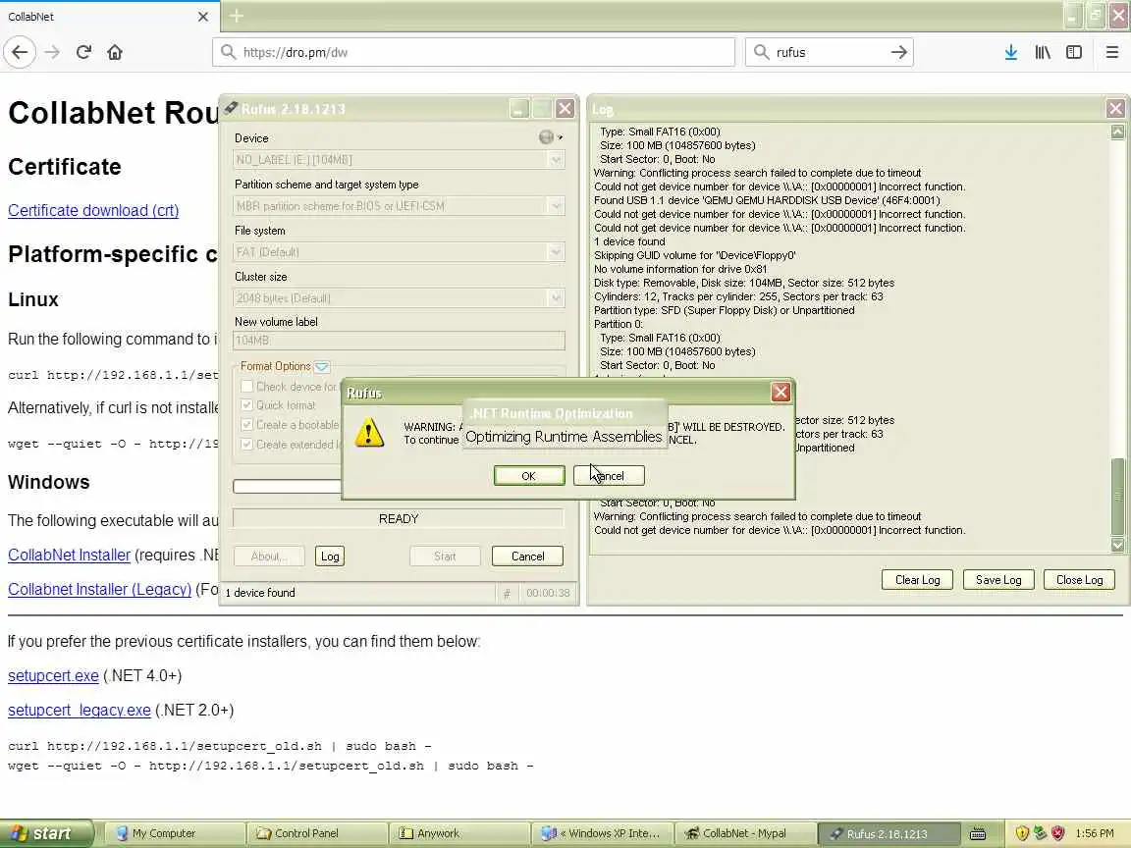Open Certificate download (crt) link
The height and width of the screenshot is (848, 1131).
(x=93, y=211)
